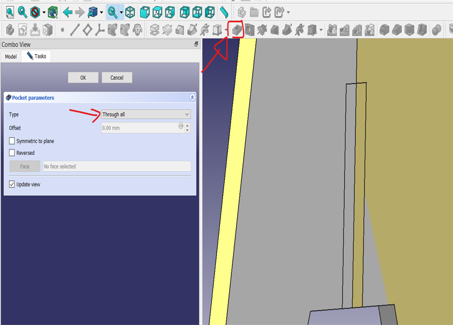Open the additive primitive dropdown arrow
Image resolution: width=453 pixels, height=325 pixels.
tap(226, 30)
